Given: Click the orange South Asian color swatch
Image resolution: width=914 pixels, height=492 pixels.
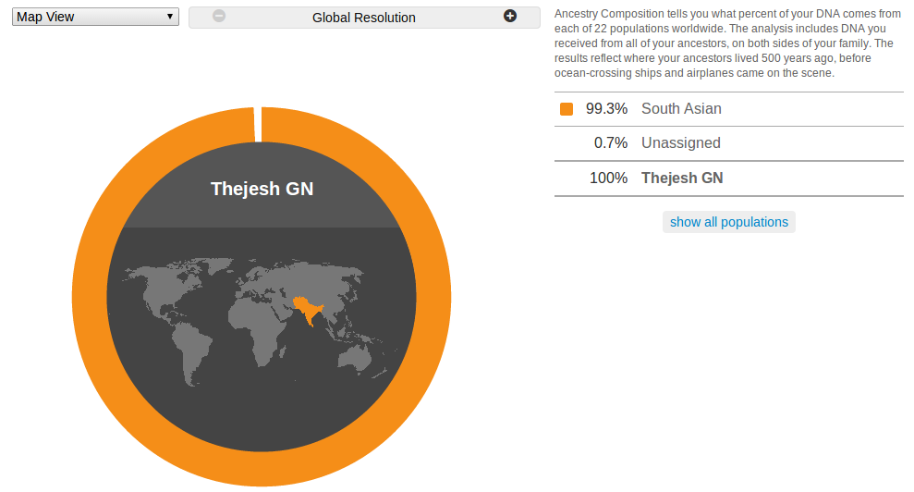Looking at the screenshot, I should click(x=566, y=109).
